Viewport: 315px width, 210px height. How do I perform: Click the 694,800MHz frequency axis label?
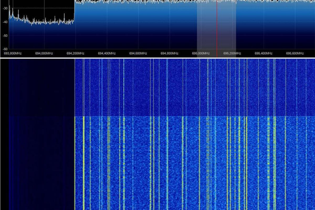pyautogui.click(x=170, y=53)
